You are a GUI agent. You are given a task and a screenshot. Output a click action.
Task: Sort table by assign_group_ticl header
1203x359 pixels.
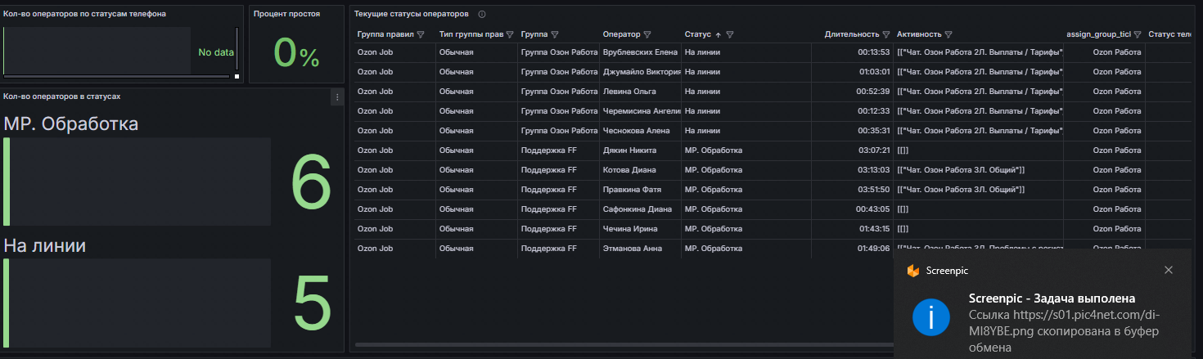click(1099, 34)
